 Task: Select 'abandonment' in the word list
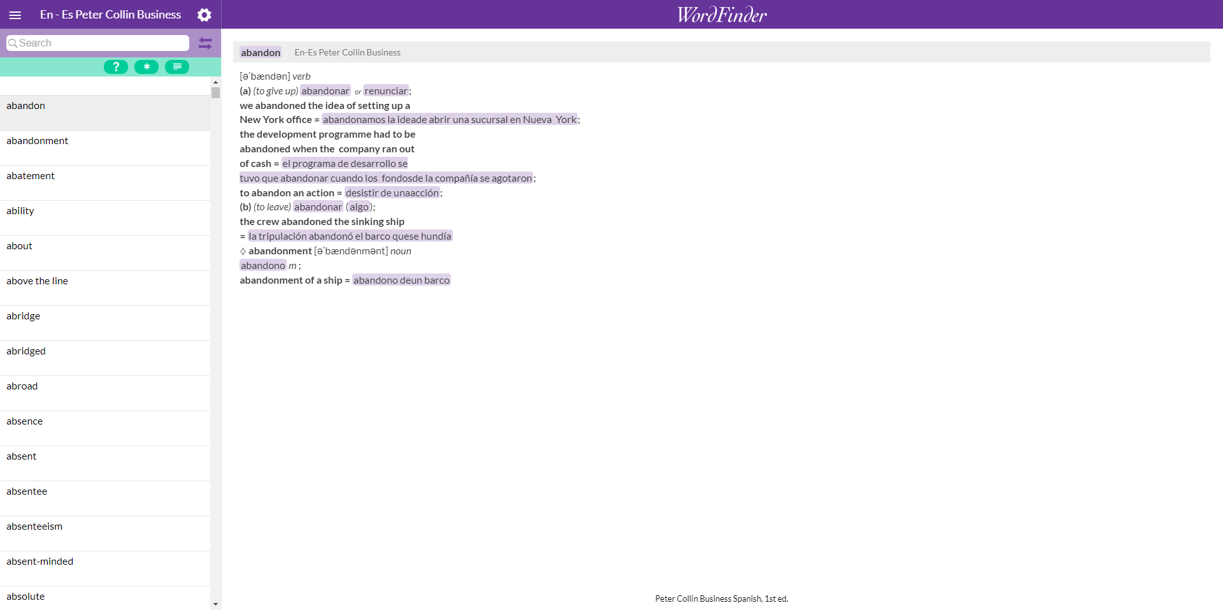point(37,140)
